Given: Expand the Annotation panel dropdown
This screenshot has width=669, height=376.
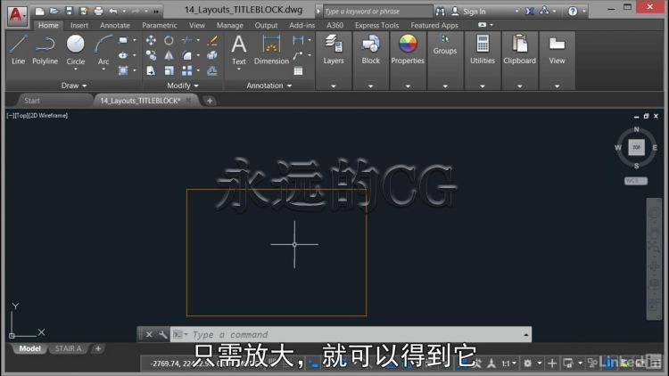Looking at the screenshot, I should (268, 86).
